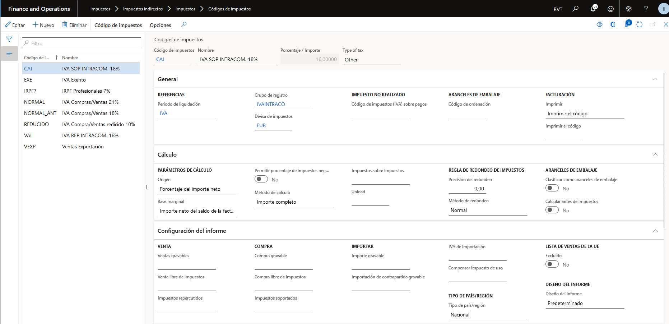Open the Opciones tab
This screenshot has height=324, width=669.
point(160,25)
